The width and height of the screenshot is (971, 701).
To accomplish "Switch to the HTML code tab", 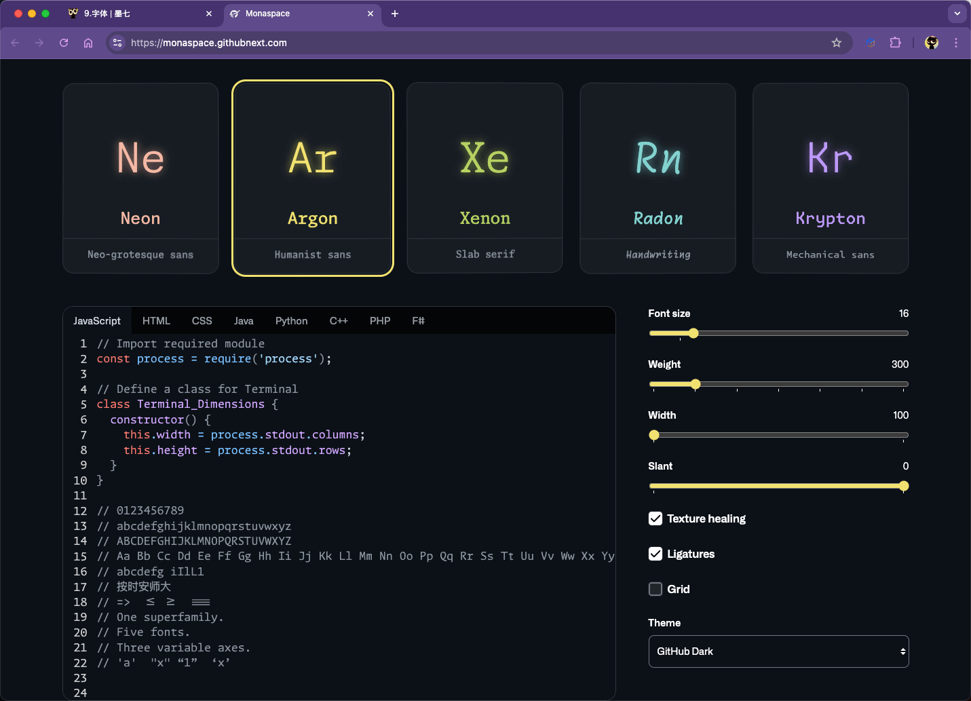I will (x=156, y=321).
